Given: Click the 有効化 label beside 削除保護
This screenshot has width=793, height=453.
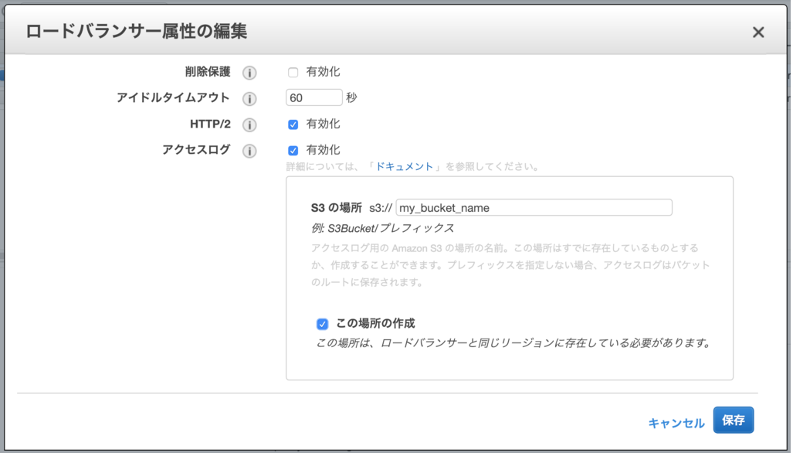Looking at the screenshot, I should coord(323,72).
